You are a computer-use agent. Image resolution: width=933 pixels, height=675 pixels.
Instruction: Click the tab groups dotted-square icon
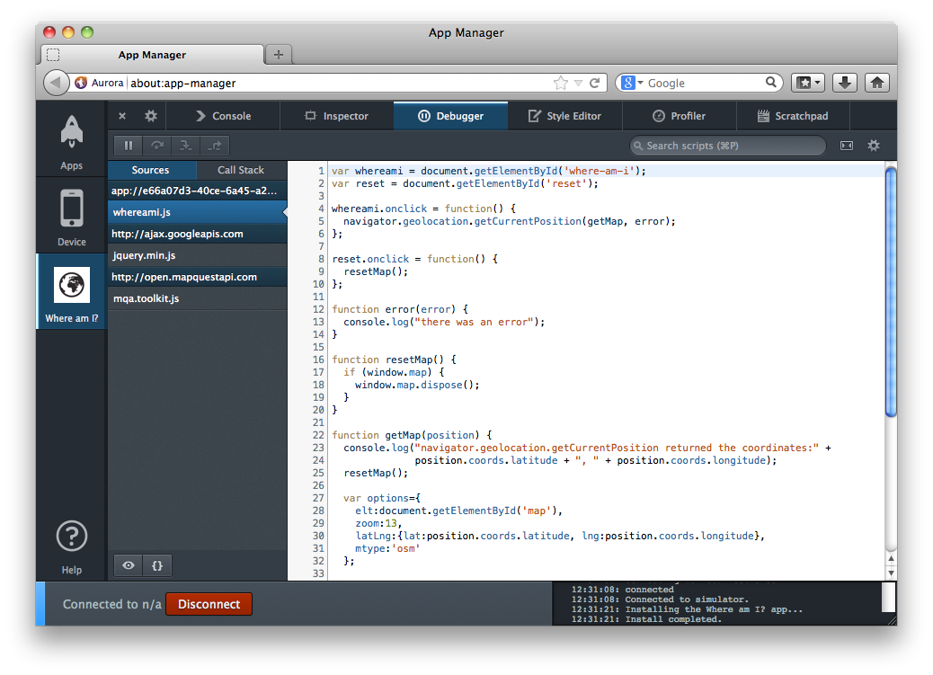[x=53, y=55]
